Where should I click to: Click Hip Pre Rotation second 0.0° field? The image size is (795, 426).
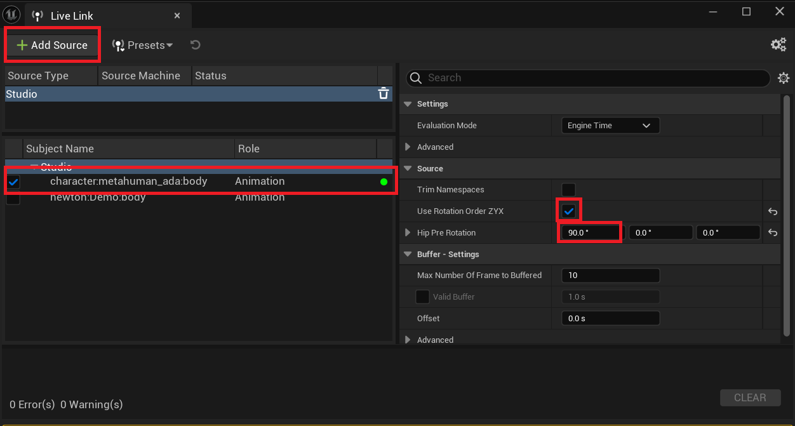(660, 233)
